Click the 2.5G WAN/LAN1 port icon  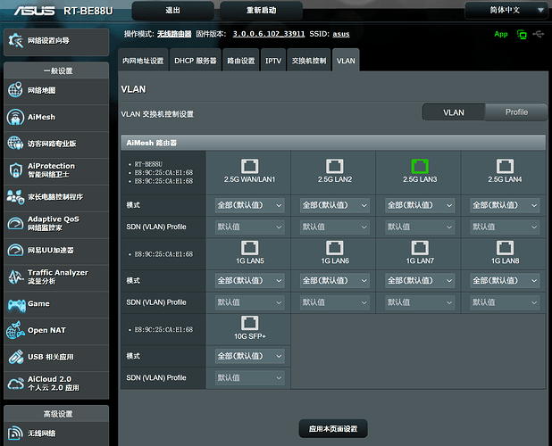[250, 166]
